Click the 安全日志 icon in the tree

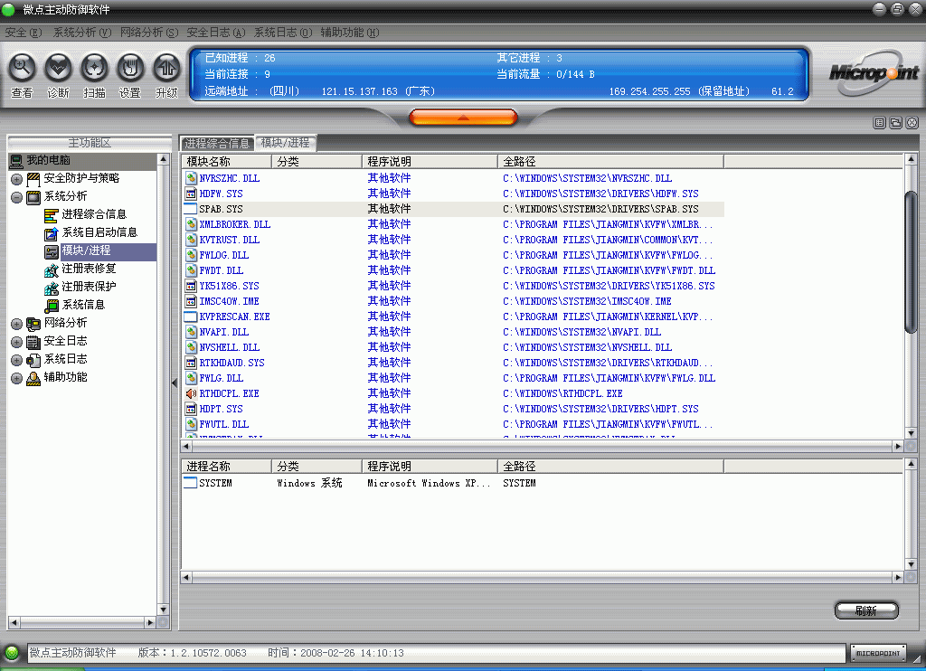[33, 342]
